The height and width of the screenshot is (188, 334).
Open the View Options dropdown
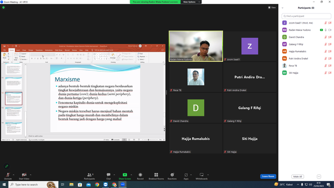tap(191, 2)
